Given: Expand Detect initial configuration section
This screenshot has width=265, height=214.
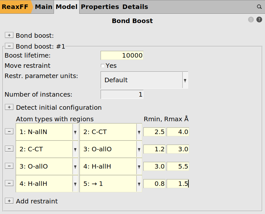Looking at the screenshot, I should [9, 107].
